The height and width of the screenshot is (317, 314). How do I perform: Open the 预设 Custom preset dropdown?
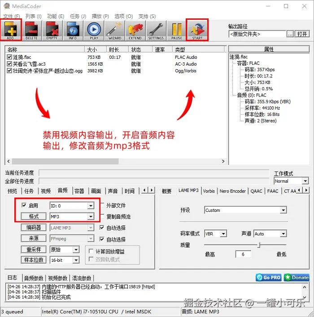pos(245,210)
